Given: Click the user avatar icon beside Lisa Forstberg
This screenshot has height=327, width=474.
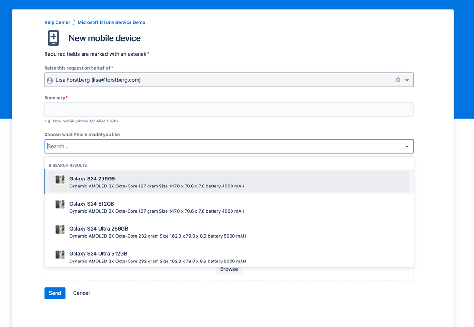Looking at the screenshot, I should pyautogui.click(x=50, y=80).
